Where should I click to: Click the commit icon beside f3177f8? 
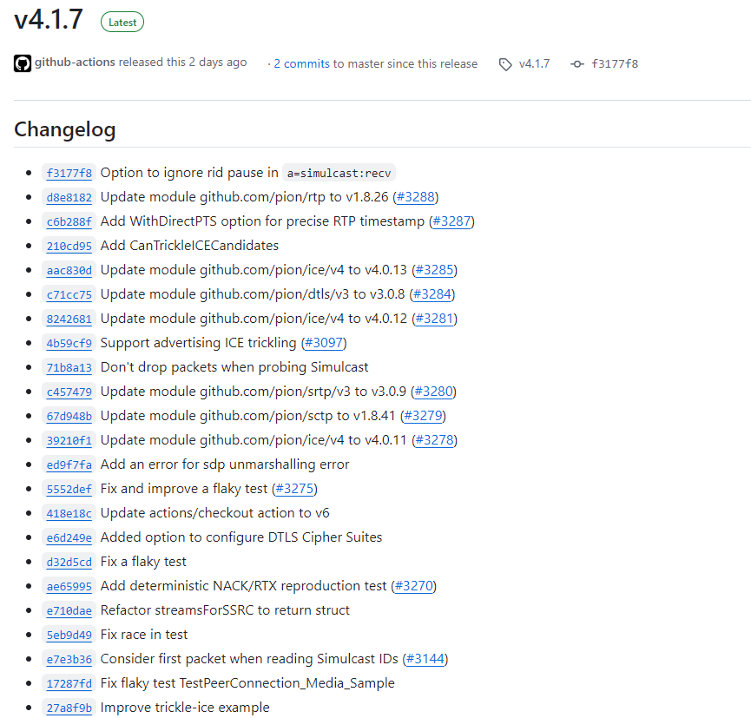point(577,64)
